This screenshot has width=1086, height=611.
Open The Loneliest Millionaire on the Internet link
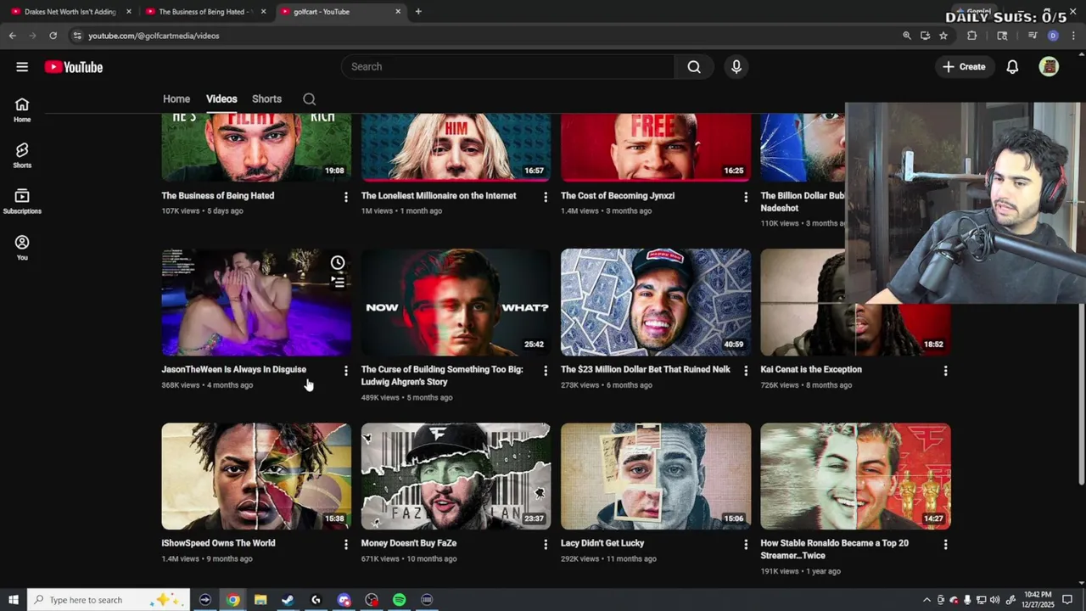coord(439,196)
